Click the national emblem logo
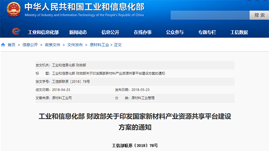This screenshot has height=151, width=269. click(13, 9)
